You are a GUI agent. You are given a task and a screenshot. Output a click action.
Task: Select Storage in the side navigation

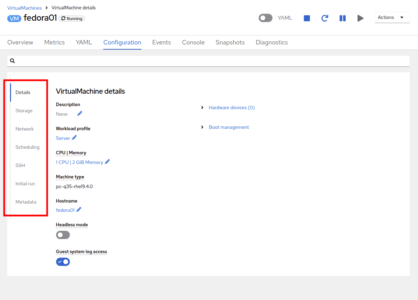point(24,111)
